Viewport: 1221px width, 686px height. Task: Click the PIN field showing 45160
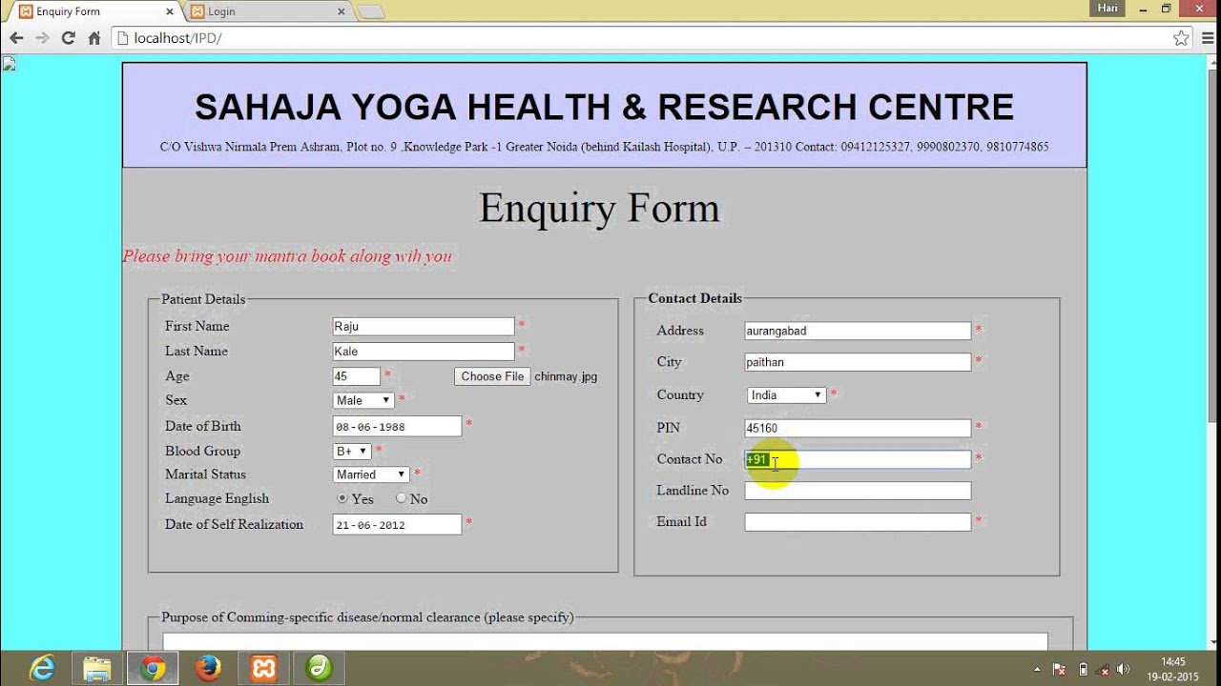858,428
